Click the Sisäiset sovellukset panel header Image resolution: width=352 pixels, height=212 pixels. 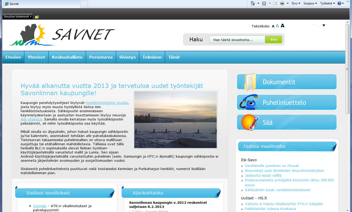click(65, 193)
